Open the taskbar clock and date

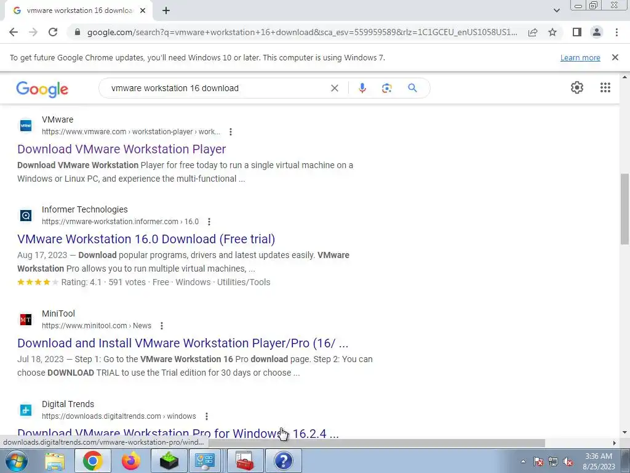(599, 461)
